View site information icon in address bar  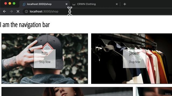pos(26,11)
